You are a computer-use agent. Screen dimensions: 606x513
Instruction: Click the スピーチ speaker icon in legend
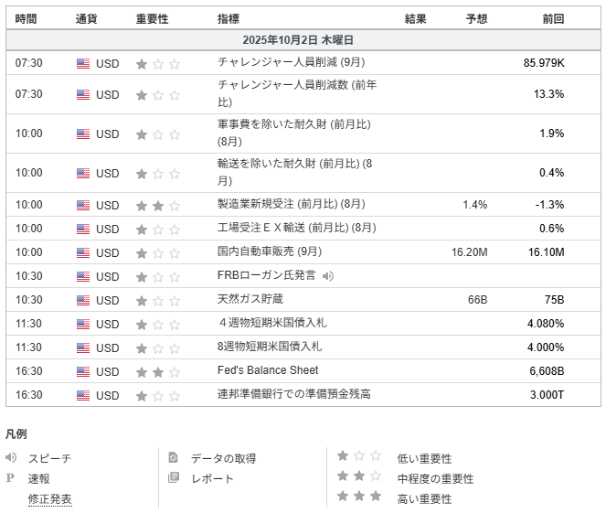(x=11, y=457)
